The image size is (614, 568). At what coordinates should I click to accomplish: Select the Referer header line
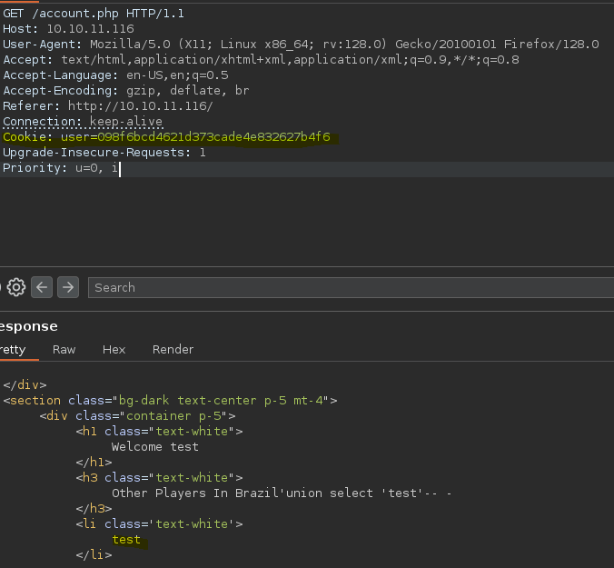[x=108, y=105]
